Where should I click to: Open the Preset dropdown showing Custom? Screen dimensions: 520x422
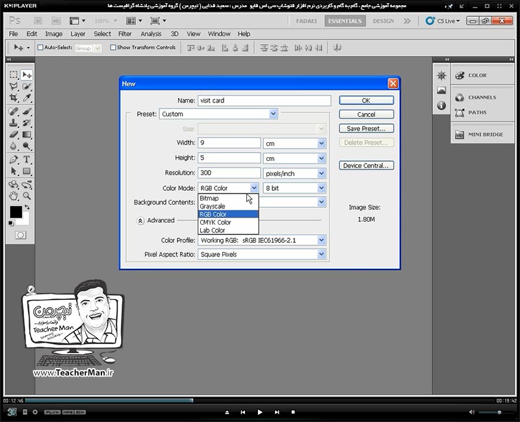click(x=218, y=114)
